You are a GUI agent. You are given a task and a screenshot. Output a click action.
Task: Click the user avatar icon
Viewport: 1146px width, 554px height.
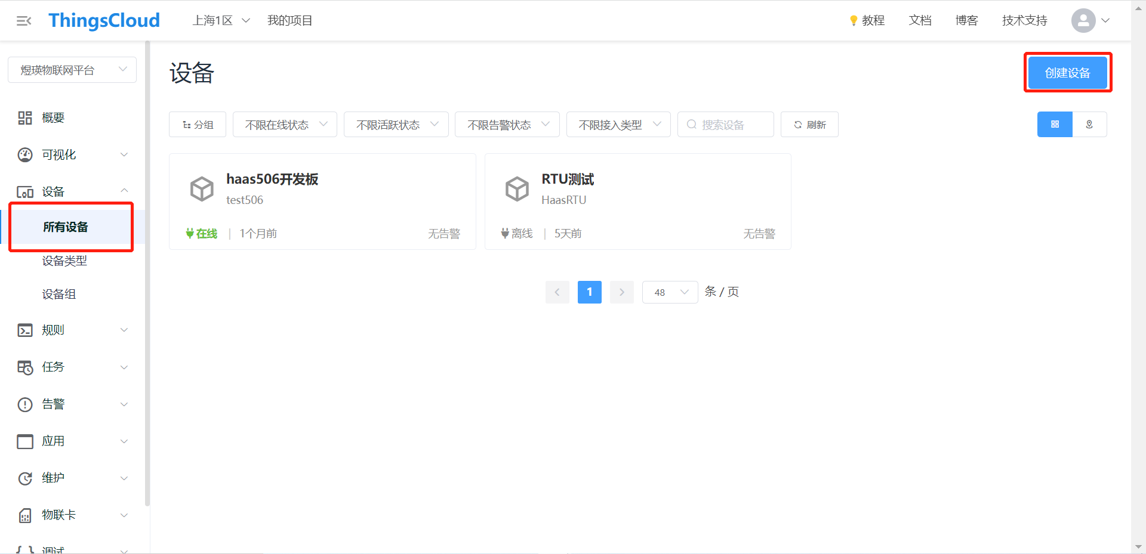[1083, 21]
